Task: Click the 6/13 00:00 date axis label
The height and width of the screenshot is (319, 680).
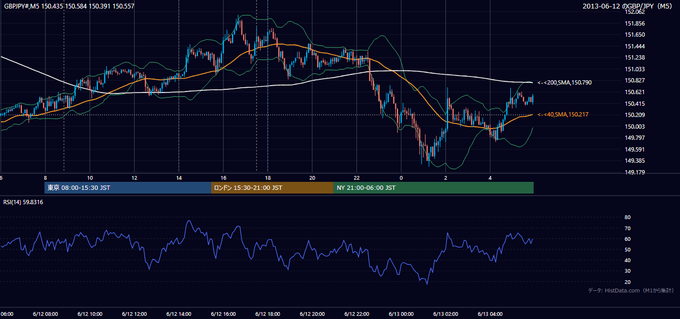Action: tap(401, 314)
